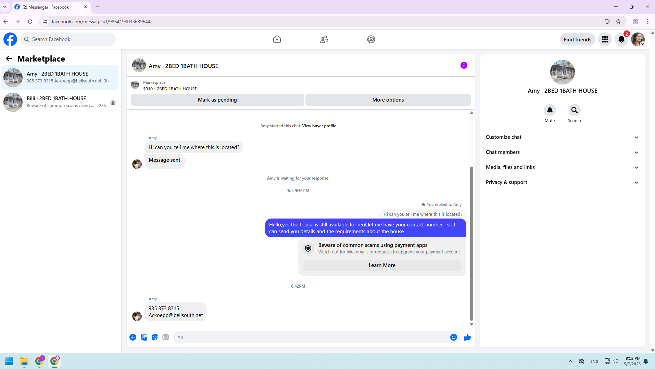Show hidden system tray icons
The width and height of the screenshot is (655, 369).
[570, 361]
